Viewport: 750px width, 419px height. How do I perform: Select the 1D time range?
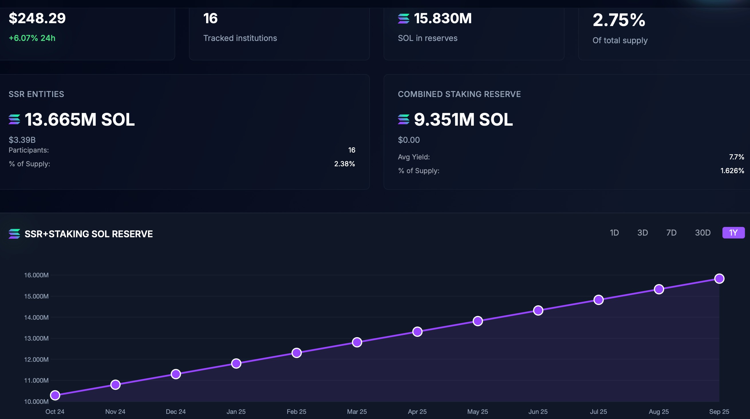[x=614, y=233]
